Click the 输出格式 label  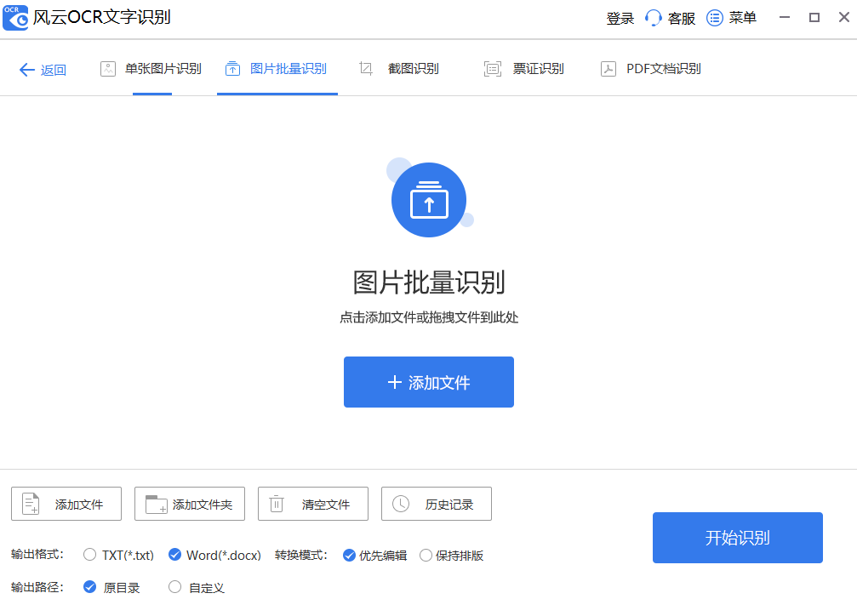pyautogui.click(x=37, y=555)
